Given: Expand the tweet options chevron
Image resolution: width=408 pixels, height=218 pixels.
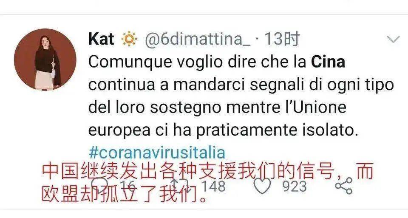Looking at the screenshot, I should click(x=393, y=40).
